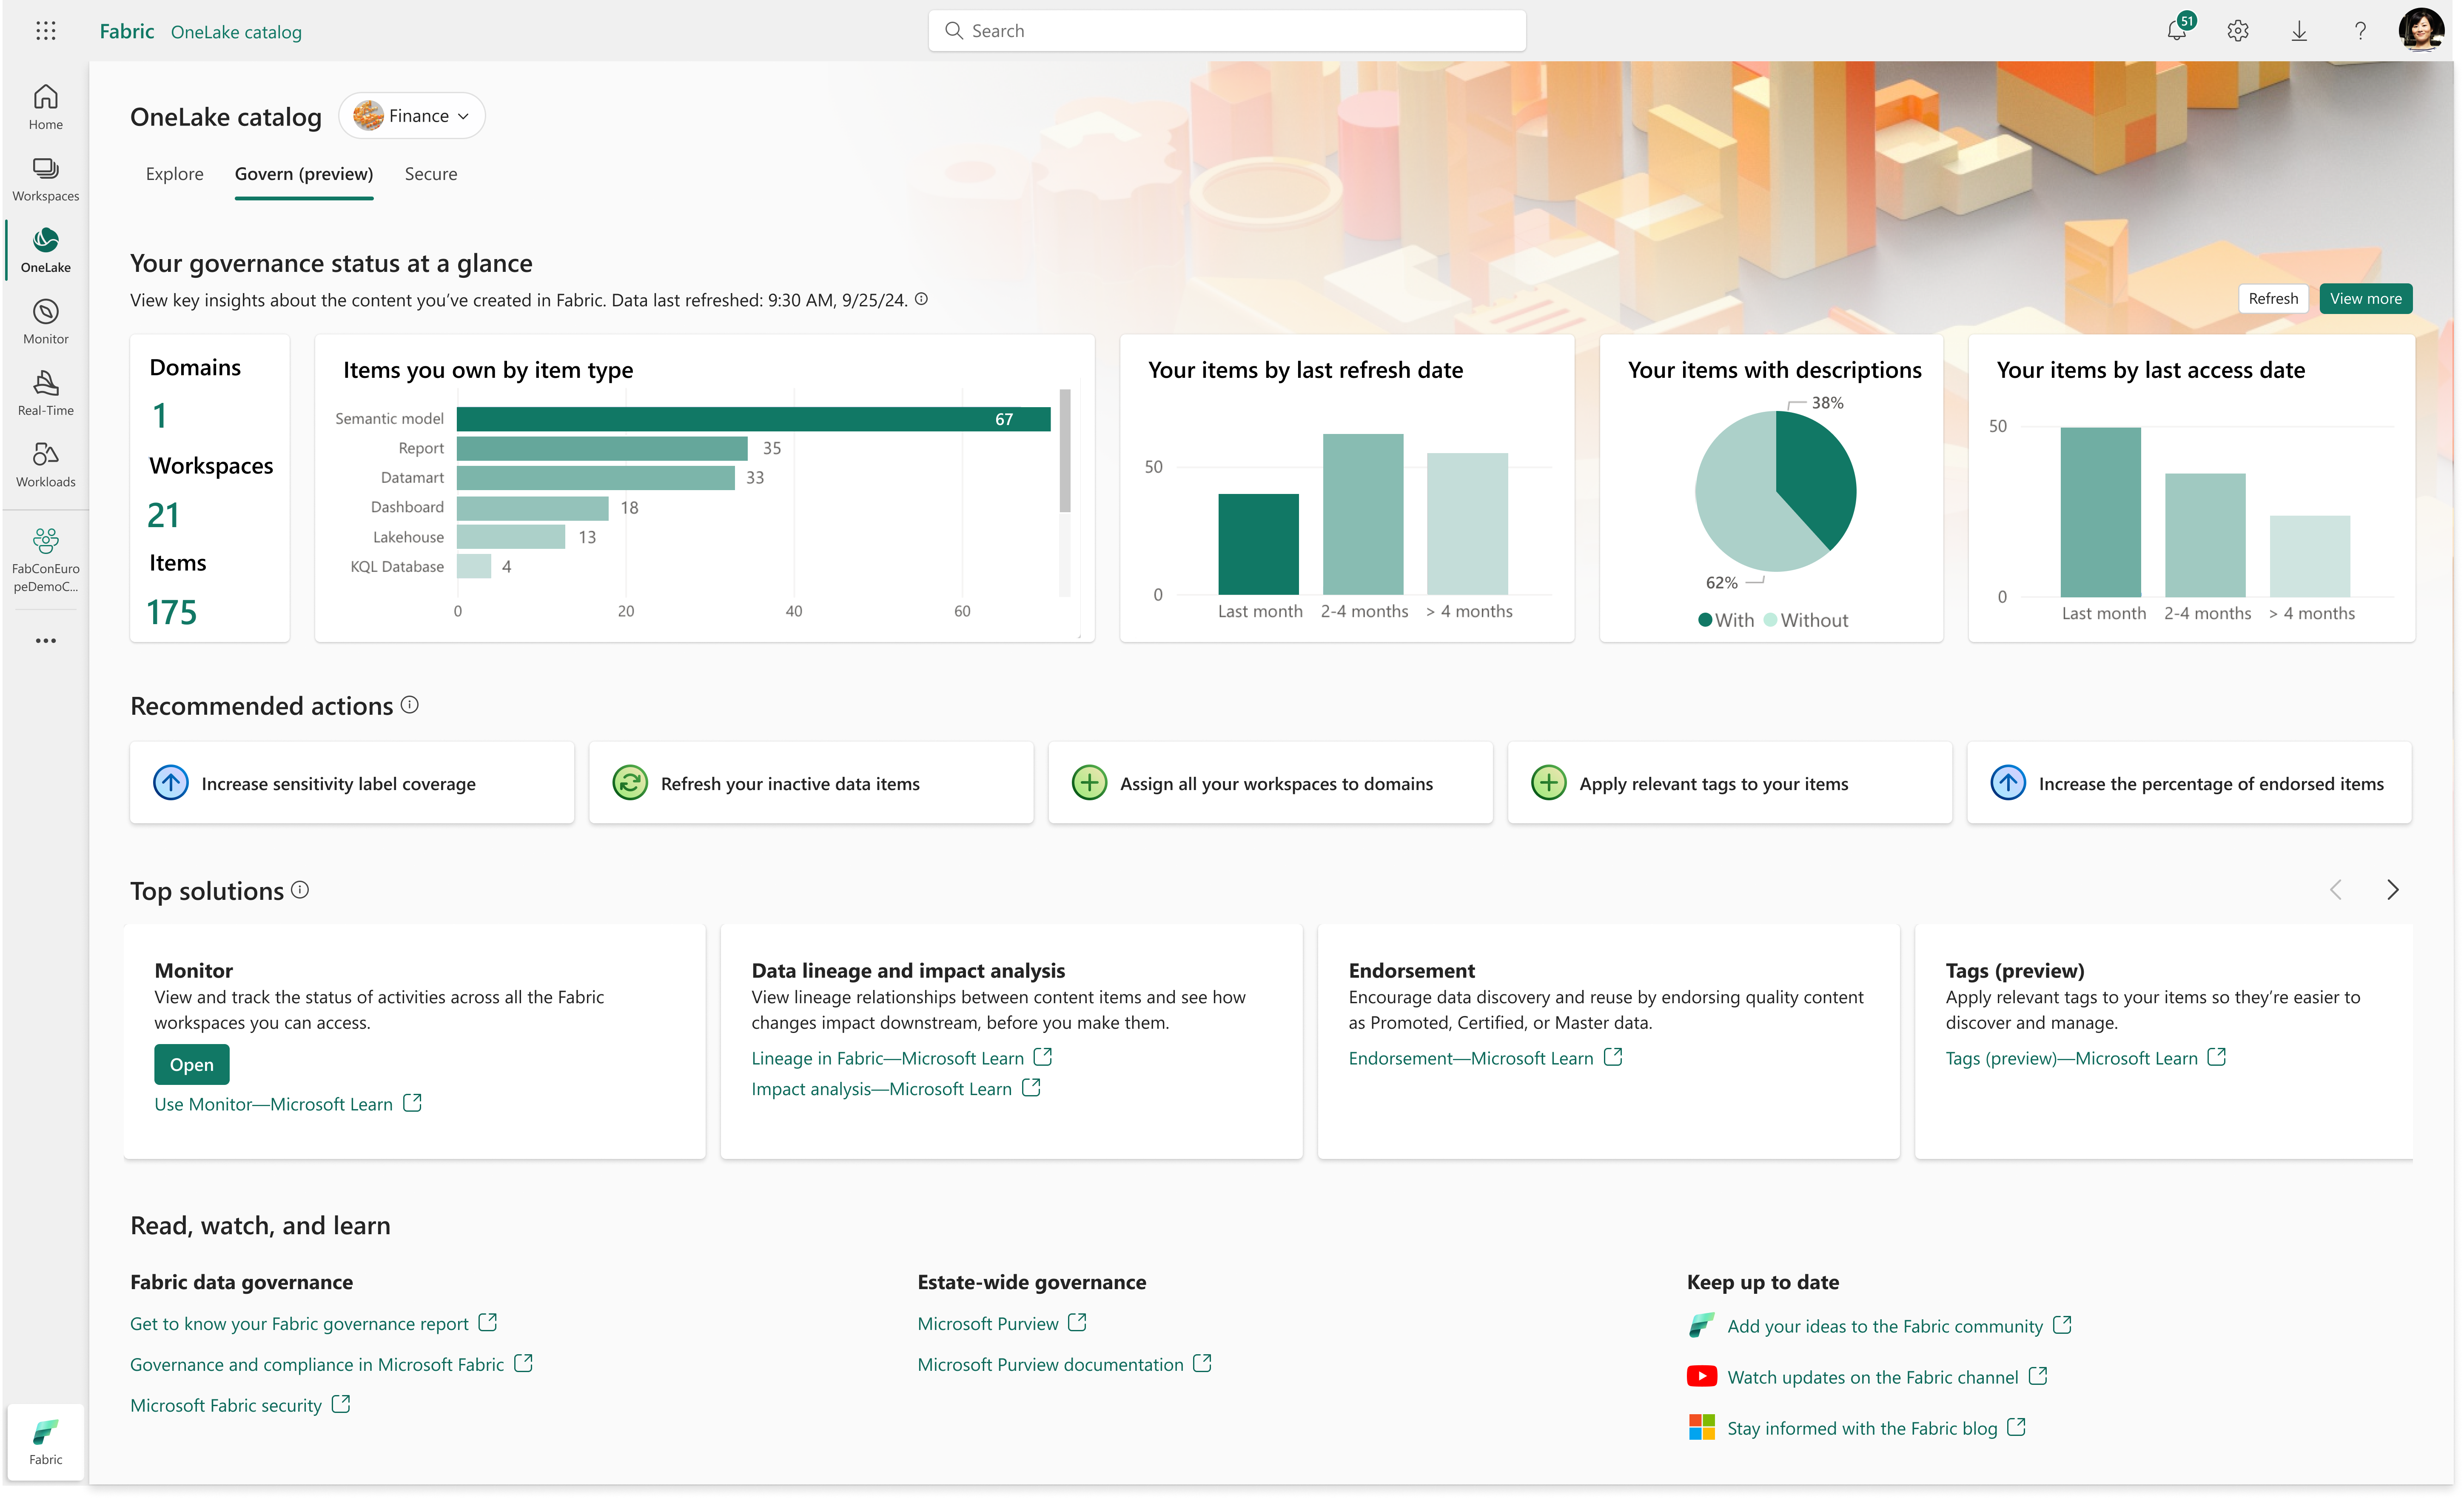Open the help question mark

click(2360, 31)
